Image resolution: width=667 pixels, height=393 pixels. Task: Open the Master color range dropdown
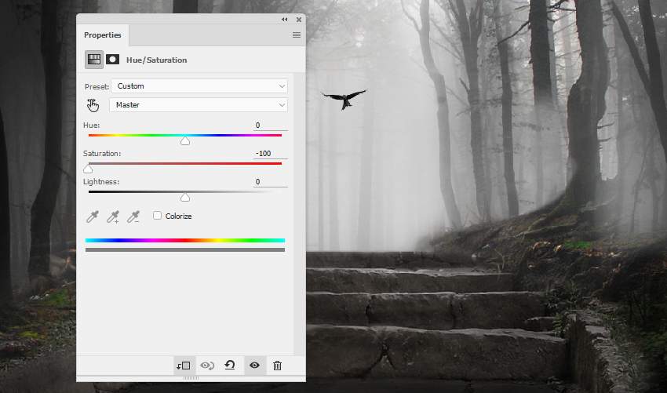click(199, 105)
